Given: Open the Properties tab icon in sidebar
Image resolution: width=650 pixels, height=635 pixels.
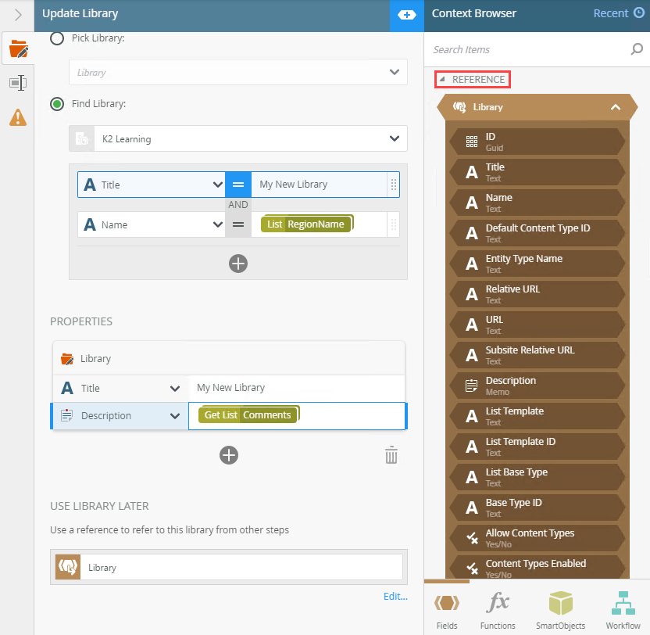Looking at the screenshot, I should (18, 83).
